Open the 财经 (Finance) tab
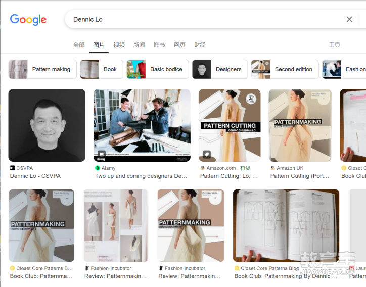This screenshot has width=366, height=287. tap(200, 45)
